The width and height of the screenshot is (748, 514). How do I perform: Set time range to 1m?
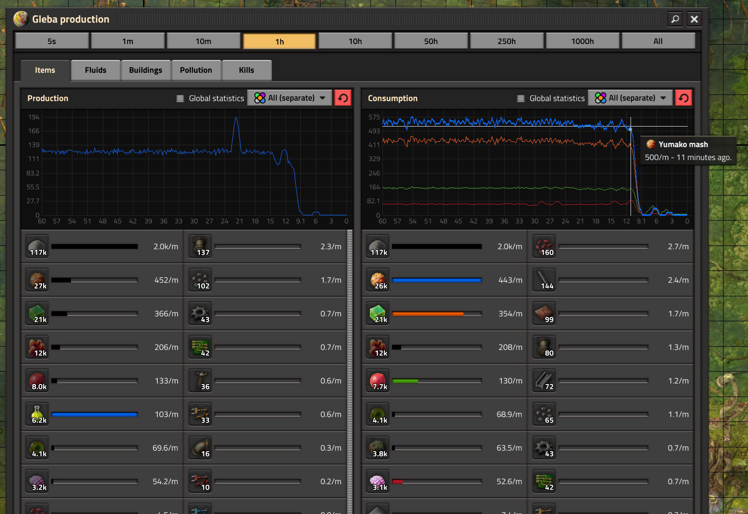(128, 41)
